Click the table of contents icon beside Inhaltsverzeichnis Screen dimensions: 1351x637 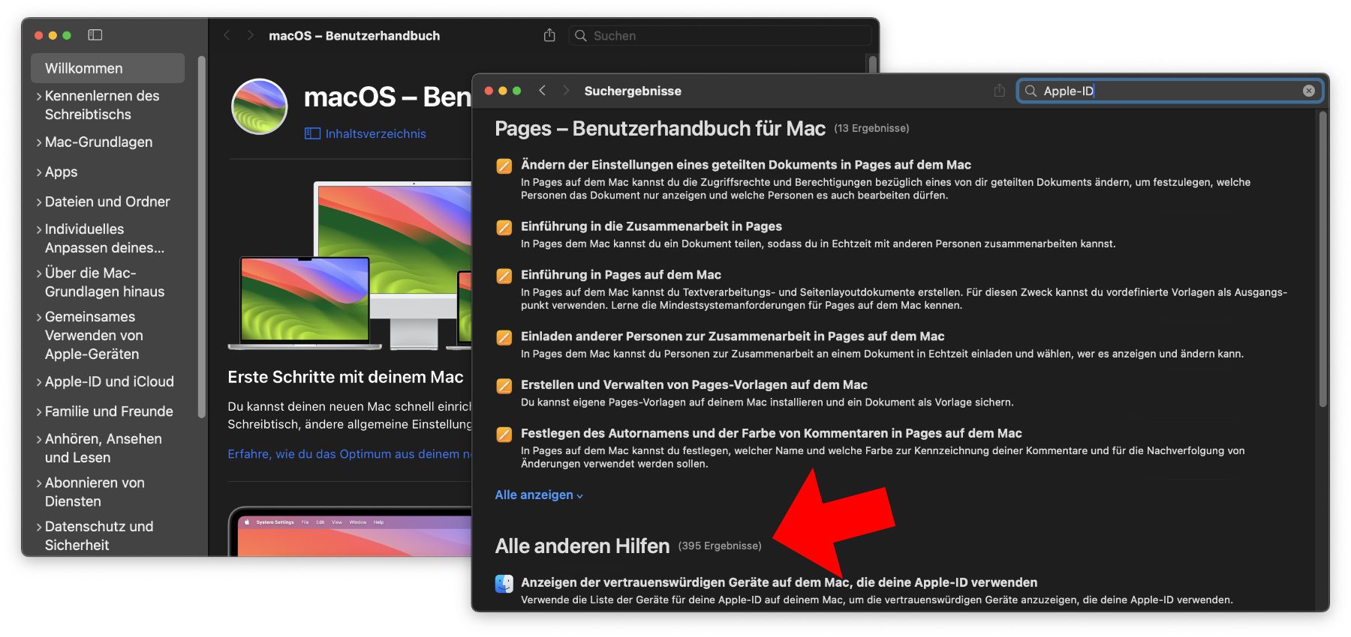pyautogui.click(x=312, y=133)
